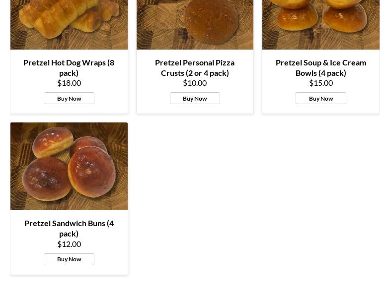Follow the Pretzel Soup & Ice Cream Bowls title
This screenshot has width=390, height=294.
click(x=320, y=67)
